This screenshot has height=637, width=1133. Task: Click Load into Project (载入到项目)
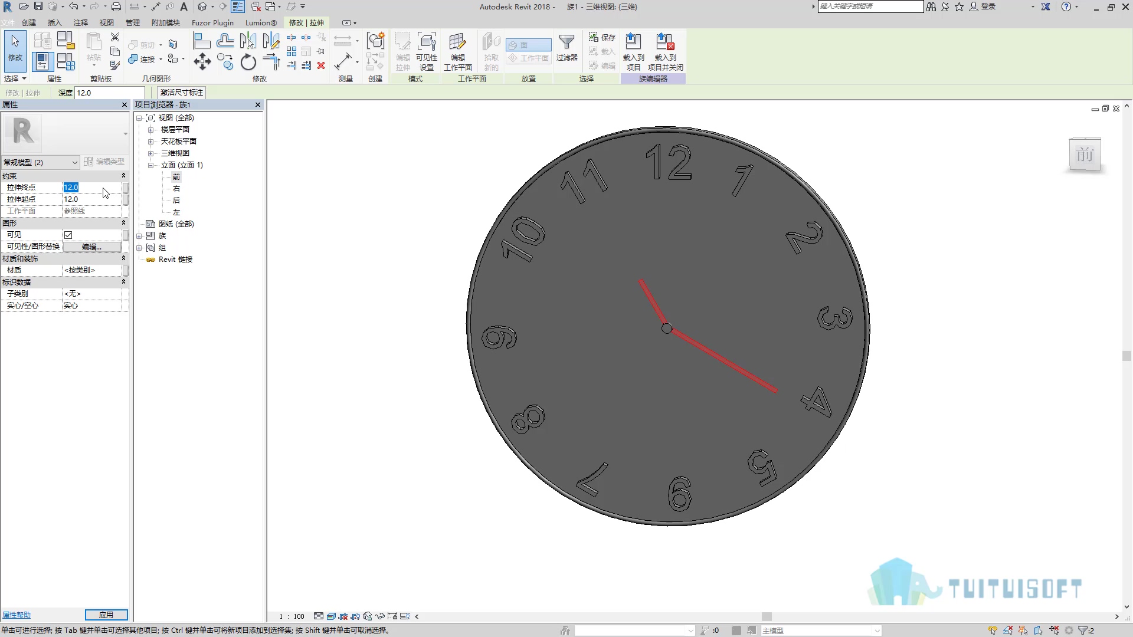pos(633,51)
